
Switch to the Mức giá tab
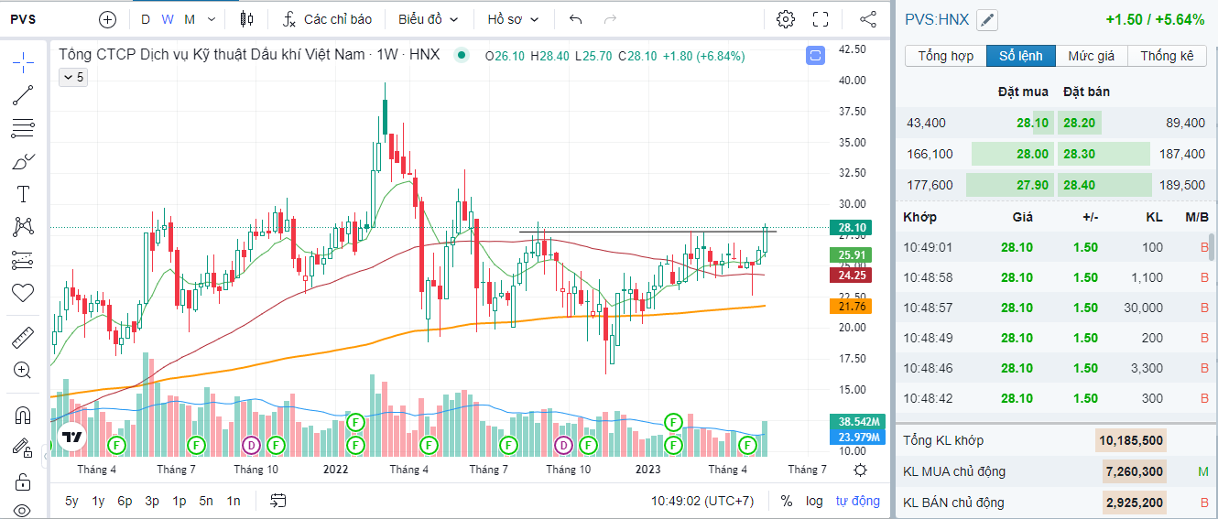tap(1091, 56)
